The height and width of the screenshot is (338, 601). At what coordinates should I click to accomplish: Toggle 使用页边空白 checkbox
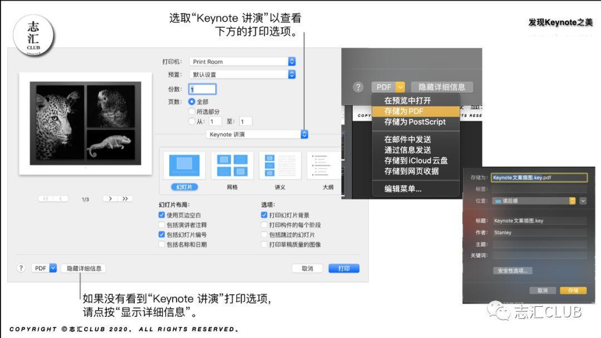(x=162, y=215)
